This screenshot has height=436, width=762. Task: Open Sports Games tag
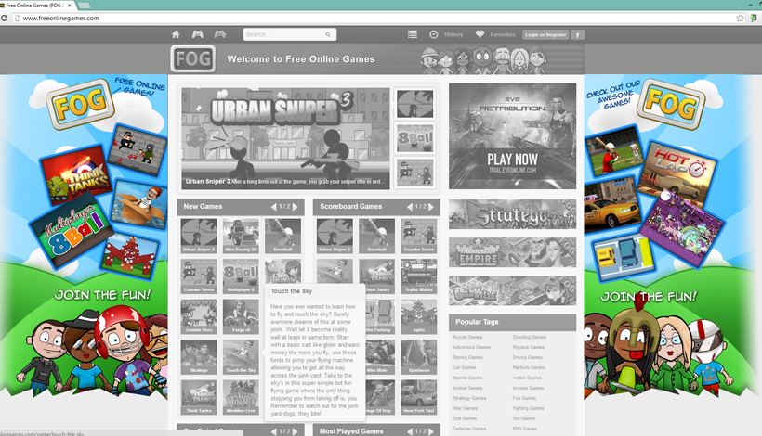(x=467, y=378)
